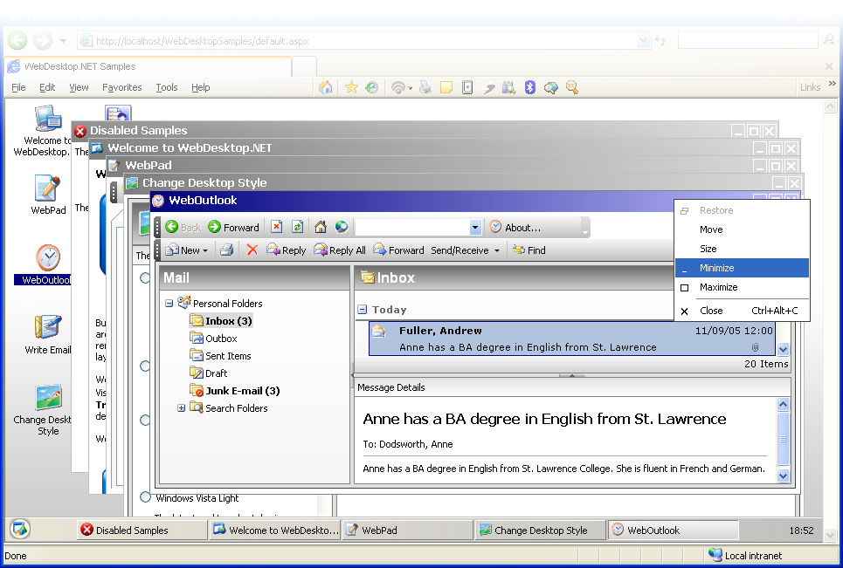The image size is (843, 568).
Task: Click the Home icon in WebOutlook toolbar
Action: coord(321,227)
